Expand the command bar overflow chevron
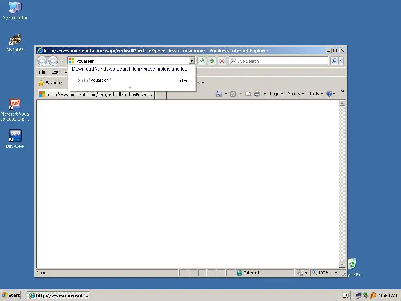The height and width of the screenshot is (301, 401). 343,91
